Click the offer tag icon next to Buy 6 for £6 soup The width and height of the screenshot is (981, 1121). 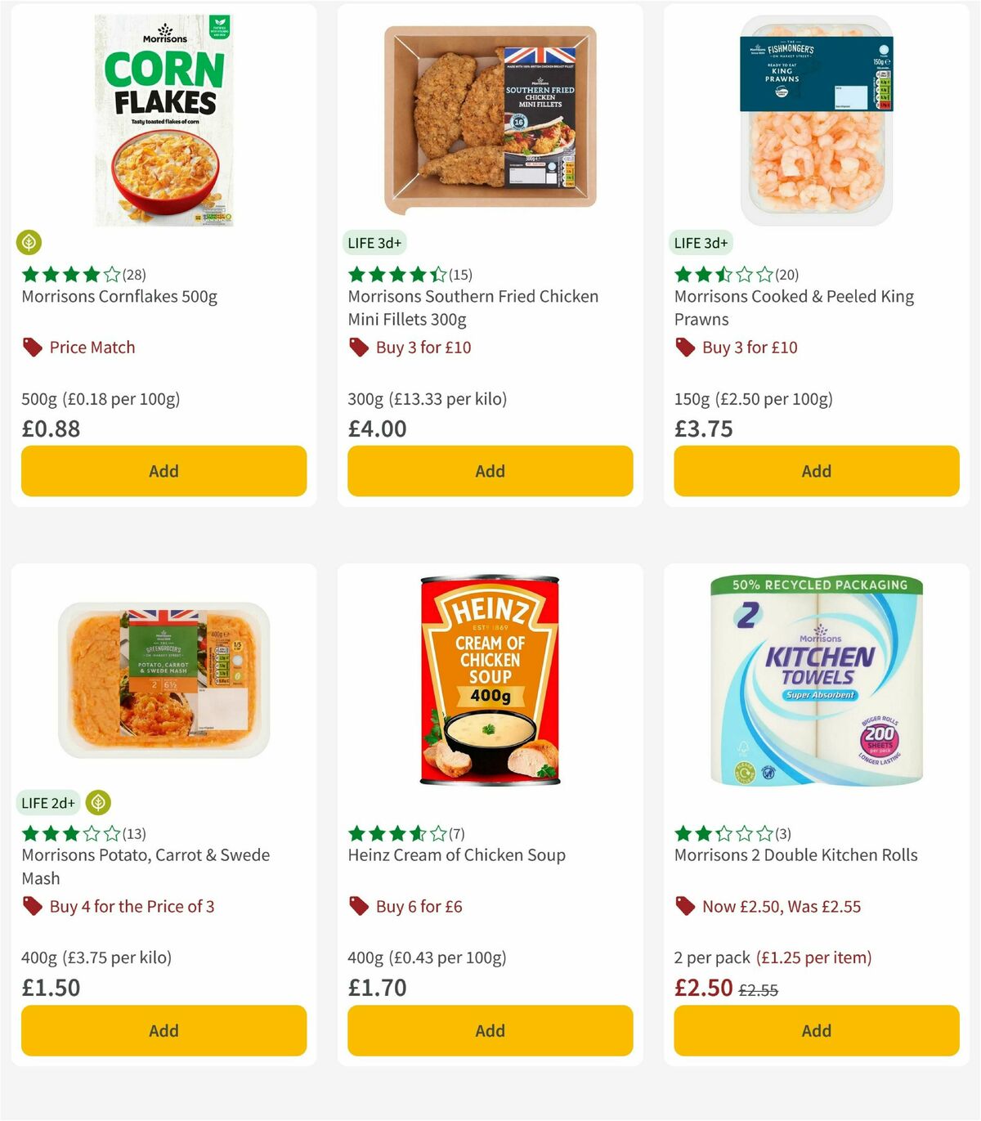[x=360, y=906]
